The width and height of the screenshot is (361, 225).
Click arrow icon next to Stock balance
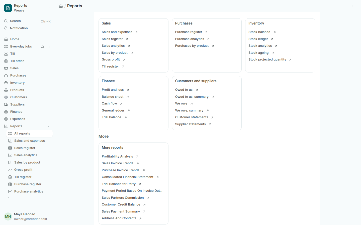coord(275,32)
